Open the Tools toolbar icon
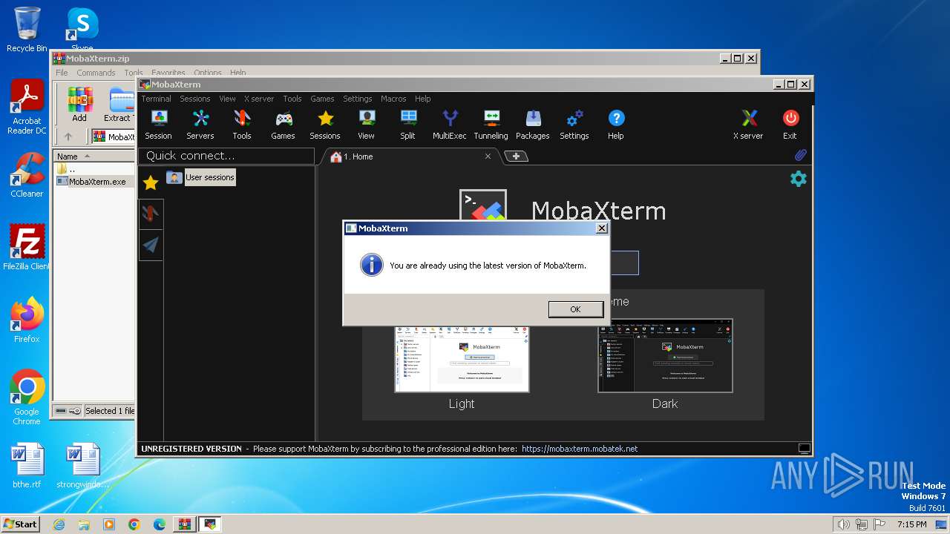 pos(242,125)
